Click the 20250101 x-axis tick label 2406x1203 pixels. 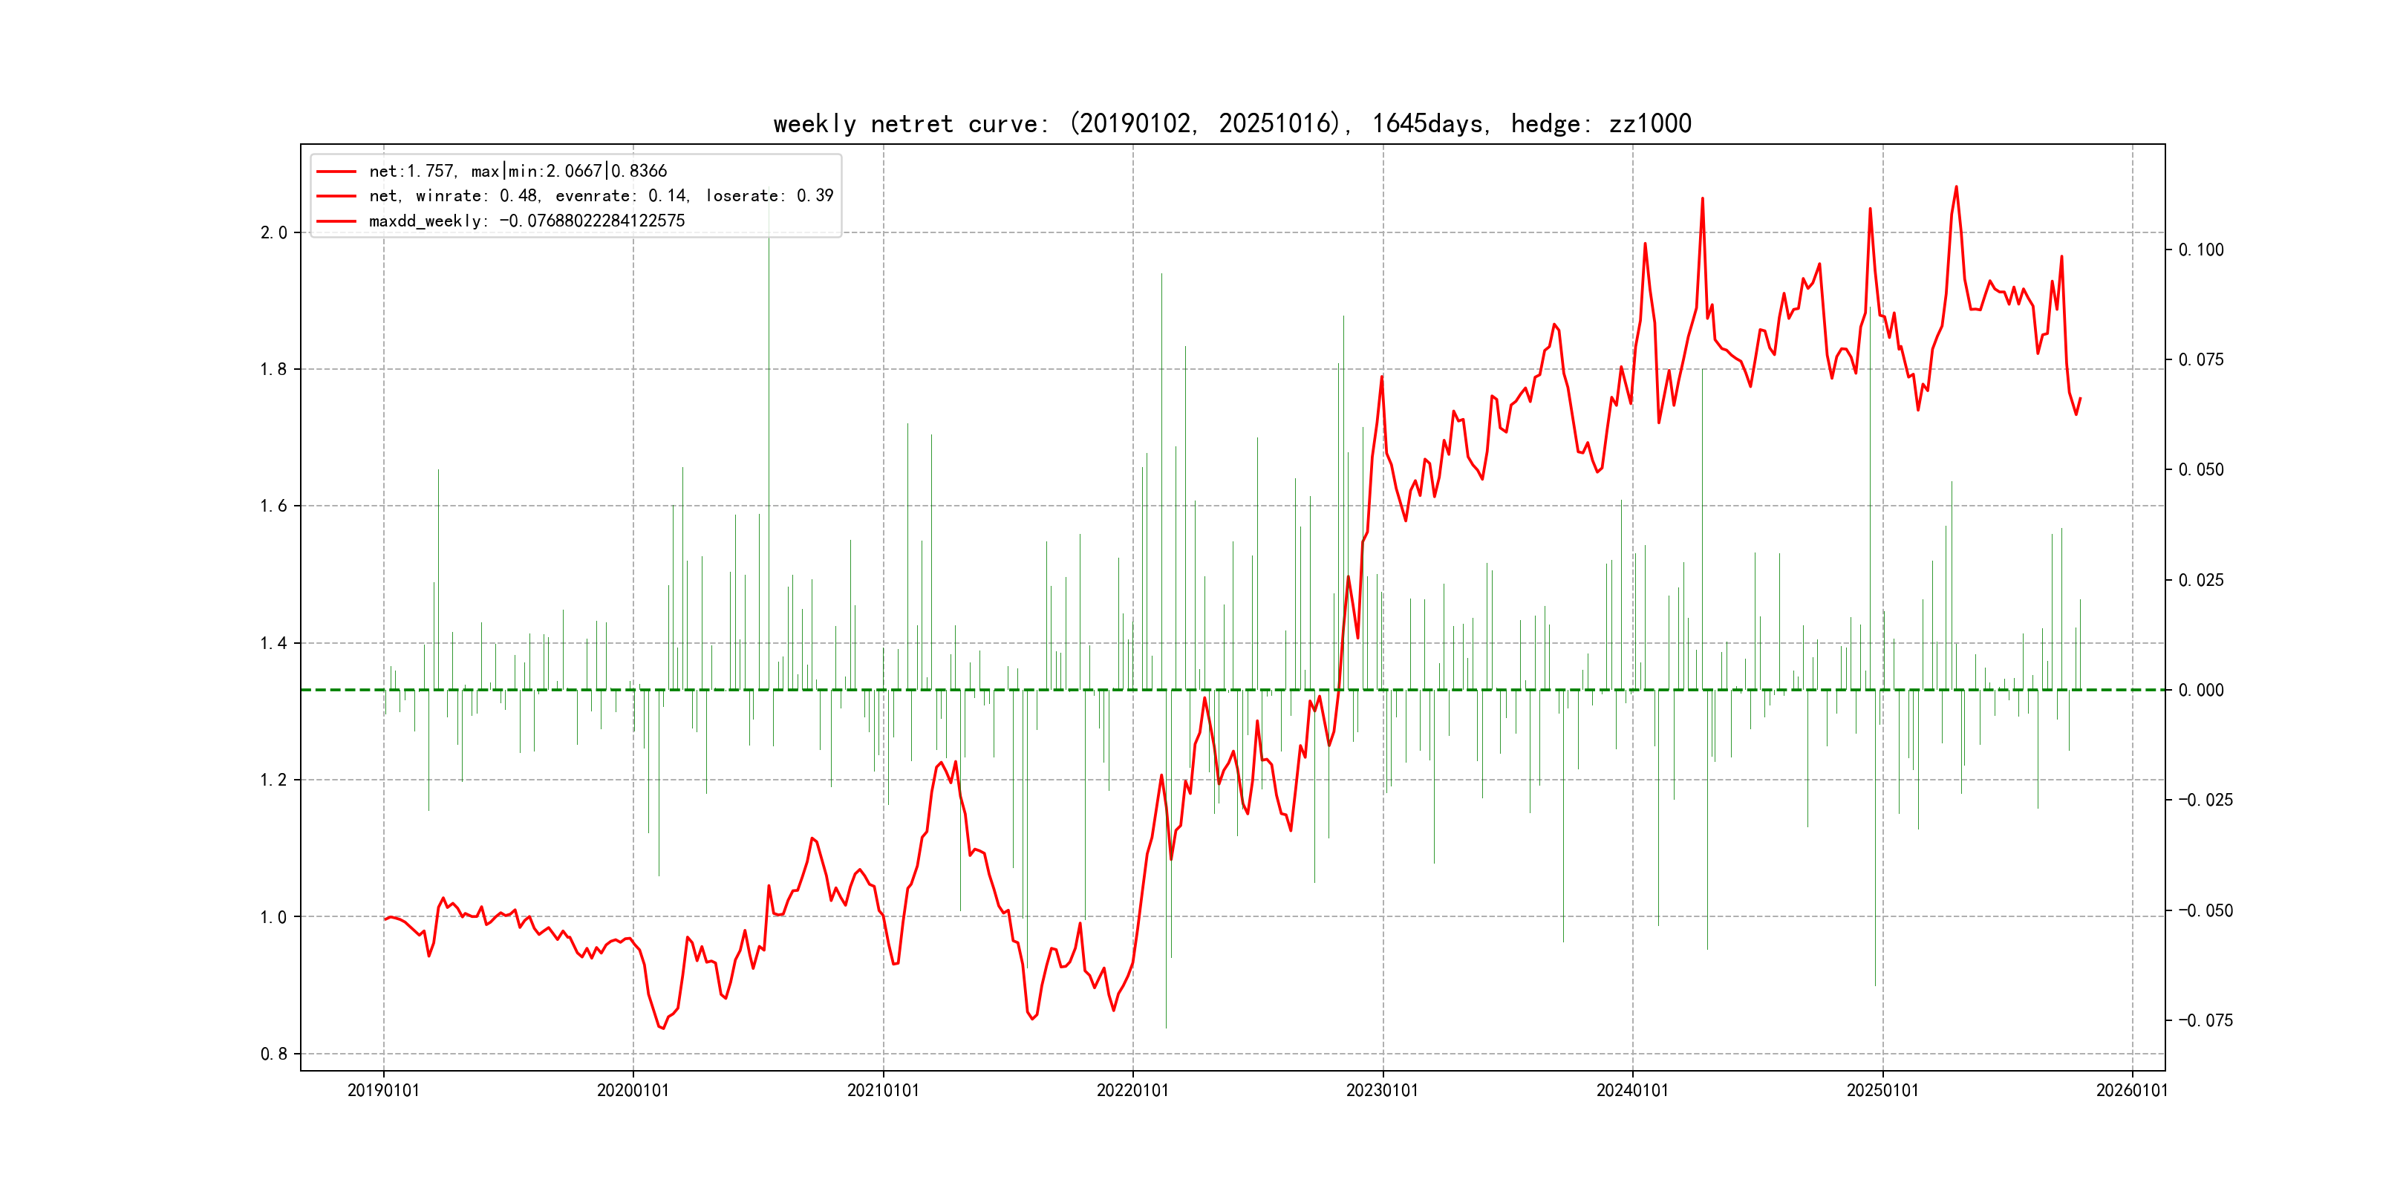(x=1882, y=1090)
